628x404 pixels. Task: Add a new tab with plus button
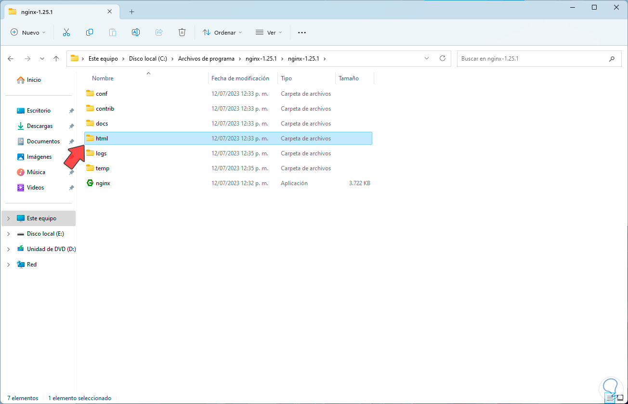point(131,12)
